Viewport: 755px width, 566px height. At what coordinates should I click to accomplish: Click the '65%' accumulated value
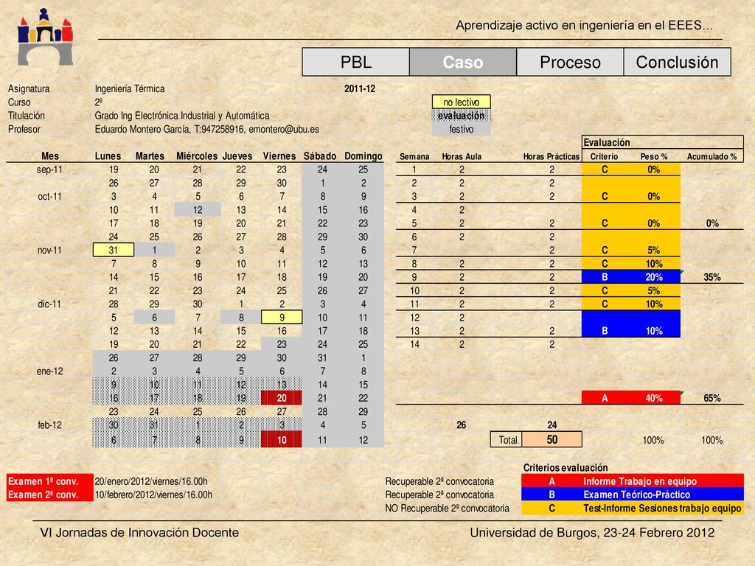click(711, 398)
